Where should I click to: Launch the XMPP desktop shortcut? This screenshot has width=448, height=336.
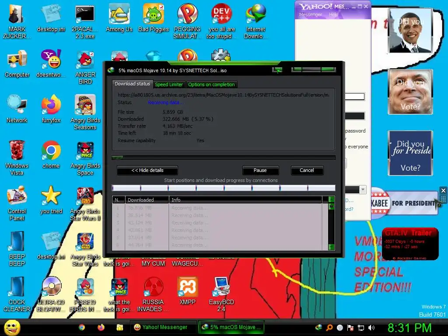(187, 290)
